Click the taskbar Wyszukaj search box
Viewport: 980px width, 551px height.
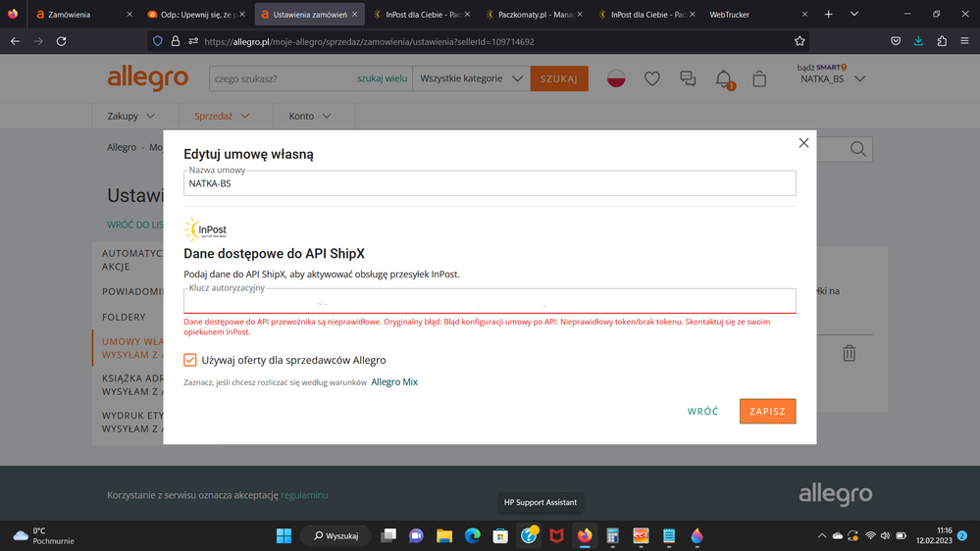point(336,535)
